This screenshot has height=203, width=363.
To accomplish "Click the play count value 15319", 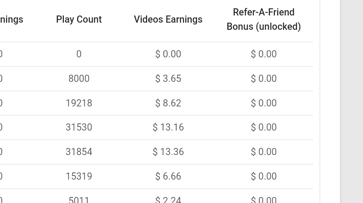I will click(79, 176).
